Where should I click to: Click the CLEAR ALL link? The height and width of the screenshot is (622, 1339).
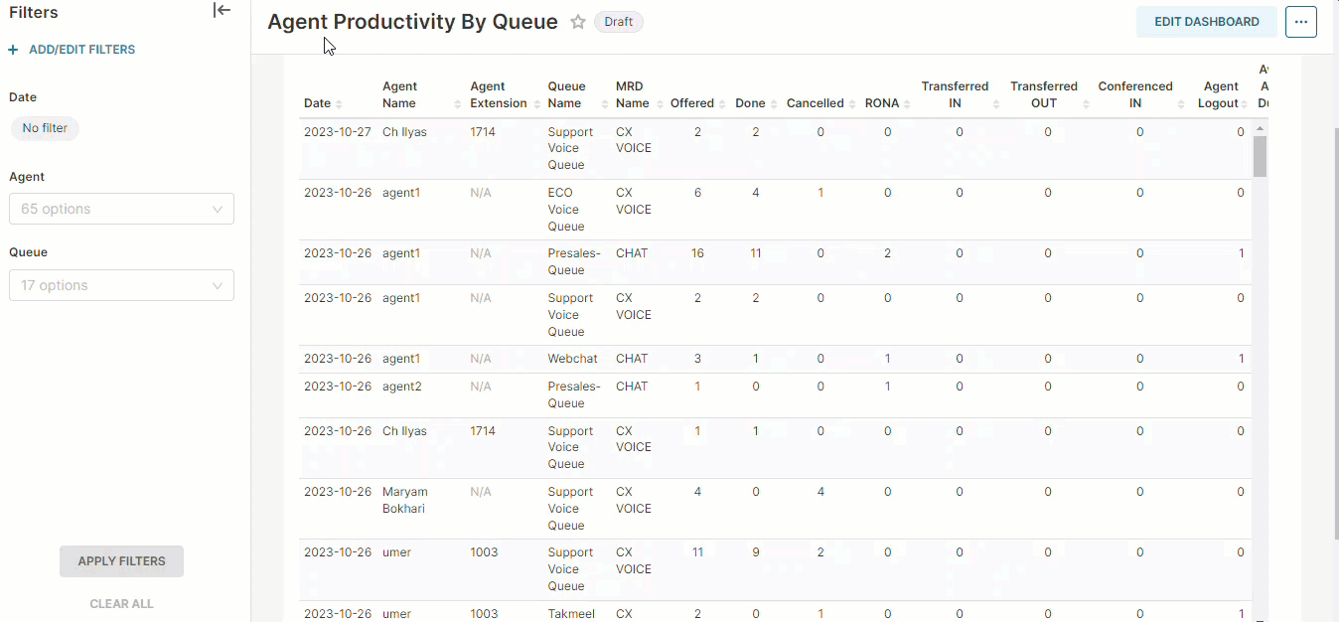click(x=121, y=603)
